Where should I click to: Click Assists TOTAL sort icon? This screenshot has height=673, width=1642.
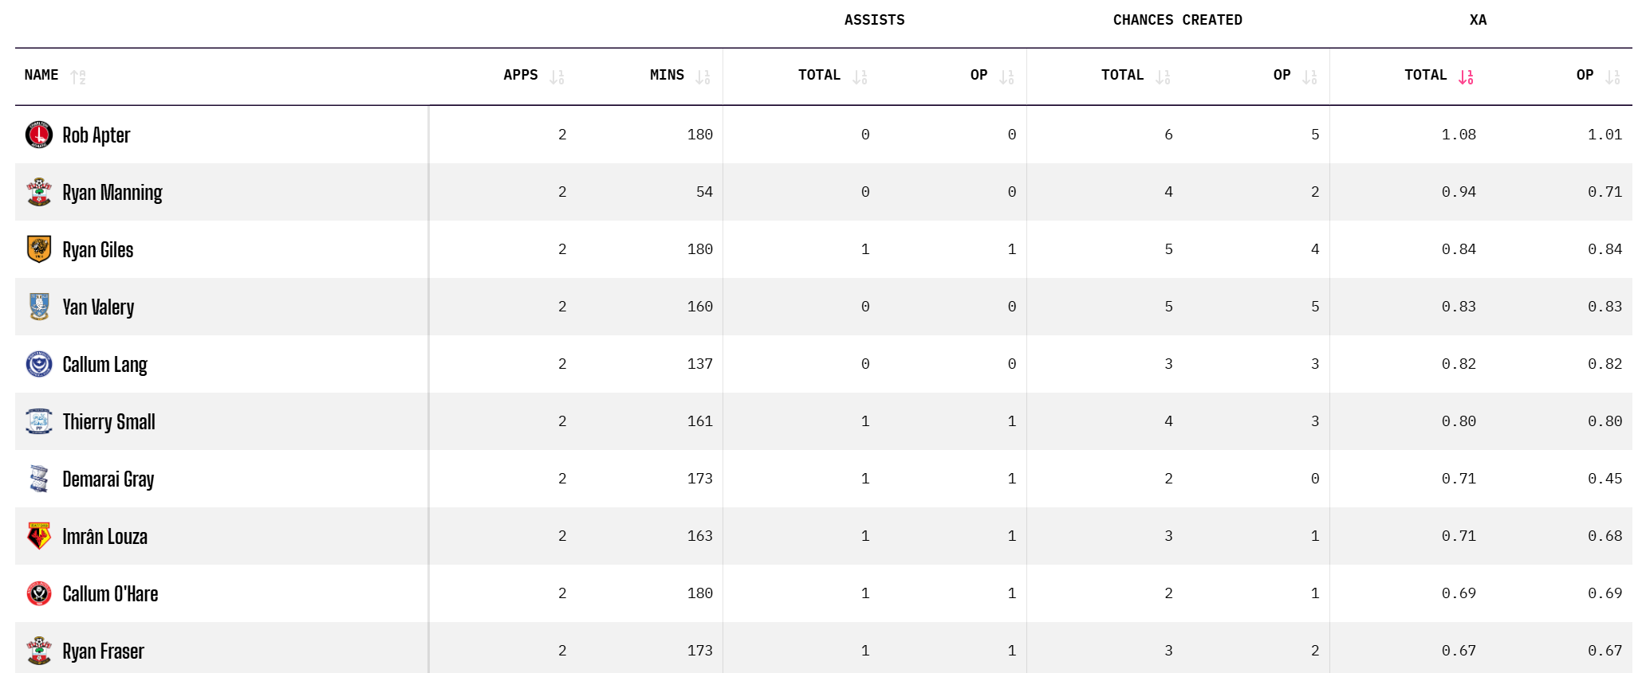coord(860,77)
